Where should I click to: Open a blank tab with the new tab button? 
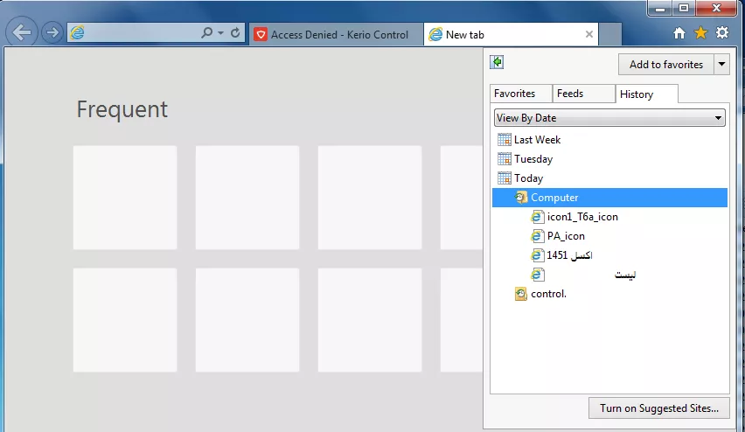610,34
